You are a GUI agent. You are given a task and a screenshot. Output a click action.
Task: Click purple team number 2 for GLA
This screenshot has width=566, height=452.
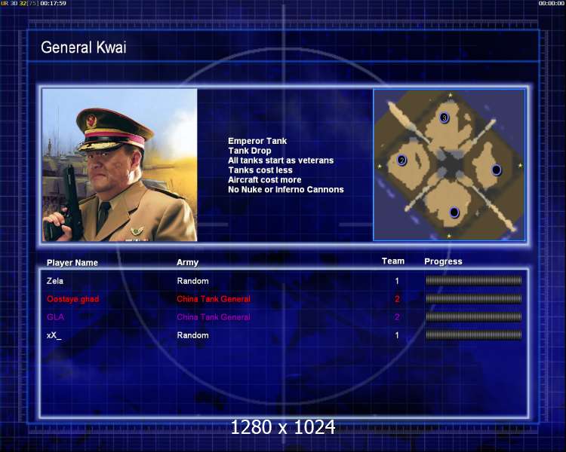(397, 317)
